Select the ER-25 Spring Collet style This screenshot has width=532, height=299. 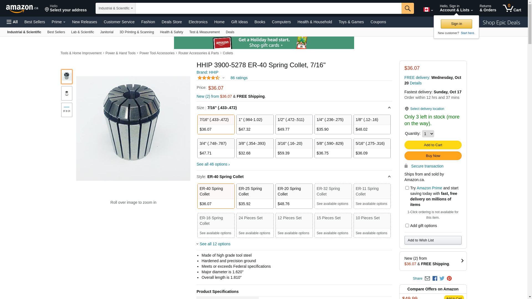[x=255, y=196]
